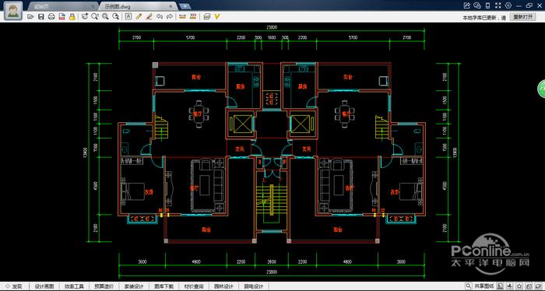Screen dimensions: 545x291
Task: Open settings via the gear icon in title bar
Action: click(x=508, y=5)
